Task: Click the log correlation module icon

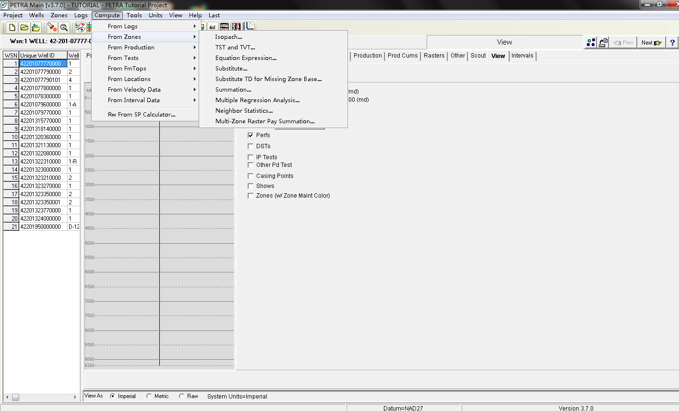Action: point(236,27)
